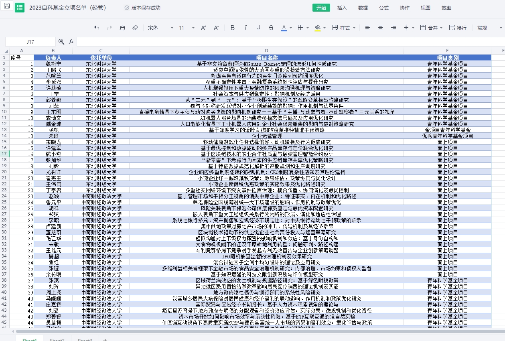Image resolution: width=505 pixels, height=341 pixels.
Task: Click the 项目名称 header cell
Action: pyautogui.click(x=267, y=58)
